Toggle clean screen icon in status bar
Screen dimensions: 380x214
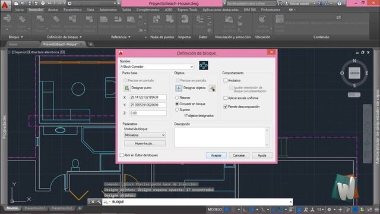click(370, 209)
